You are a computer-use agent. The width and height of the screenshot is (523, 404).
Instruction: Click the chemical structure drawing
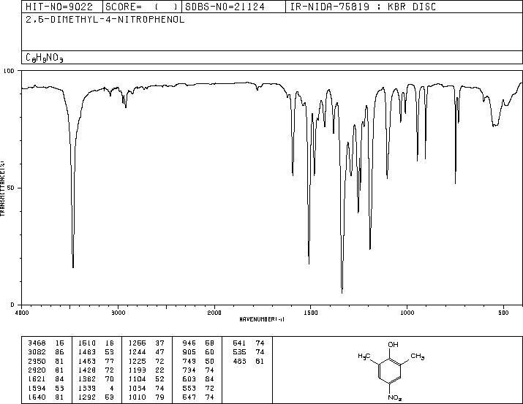coord(391,370)
